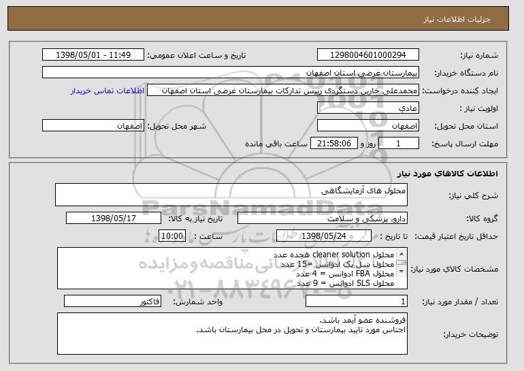Screen dimensions: 524x371
Task: Click the scroll up arrow in item specifications
Action: point(402,254)
